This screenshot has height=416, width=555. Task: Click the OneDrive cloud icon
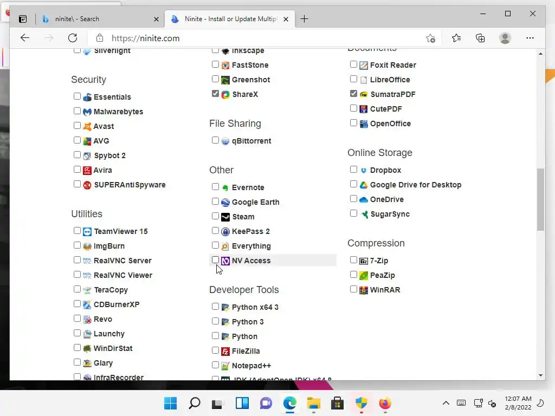pyautogui.click(x=364, y=199)
